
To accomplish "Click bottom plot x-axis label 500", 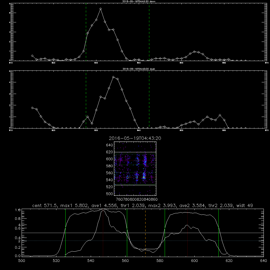I will (x=22, y=261).
